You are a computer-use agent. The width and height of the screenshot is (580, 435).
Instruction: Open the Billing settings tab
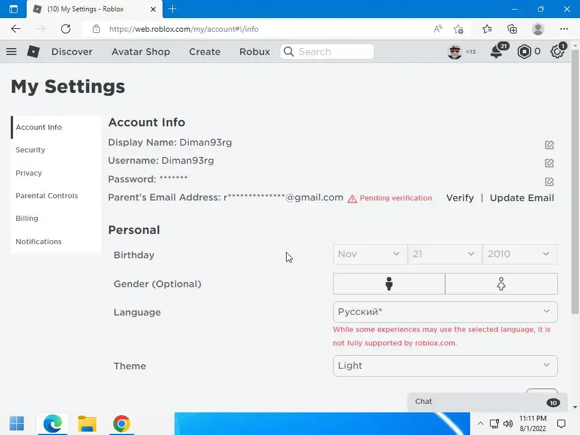tap(56, 218)
